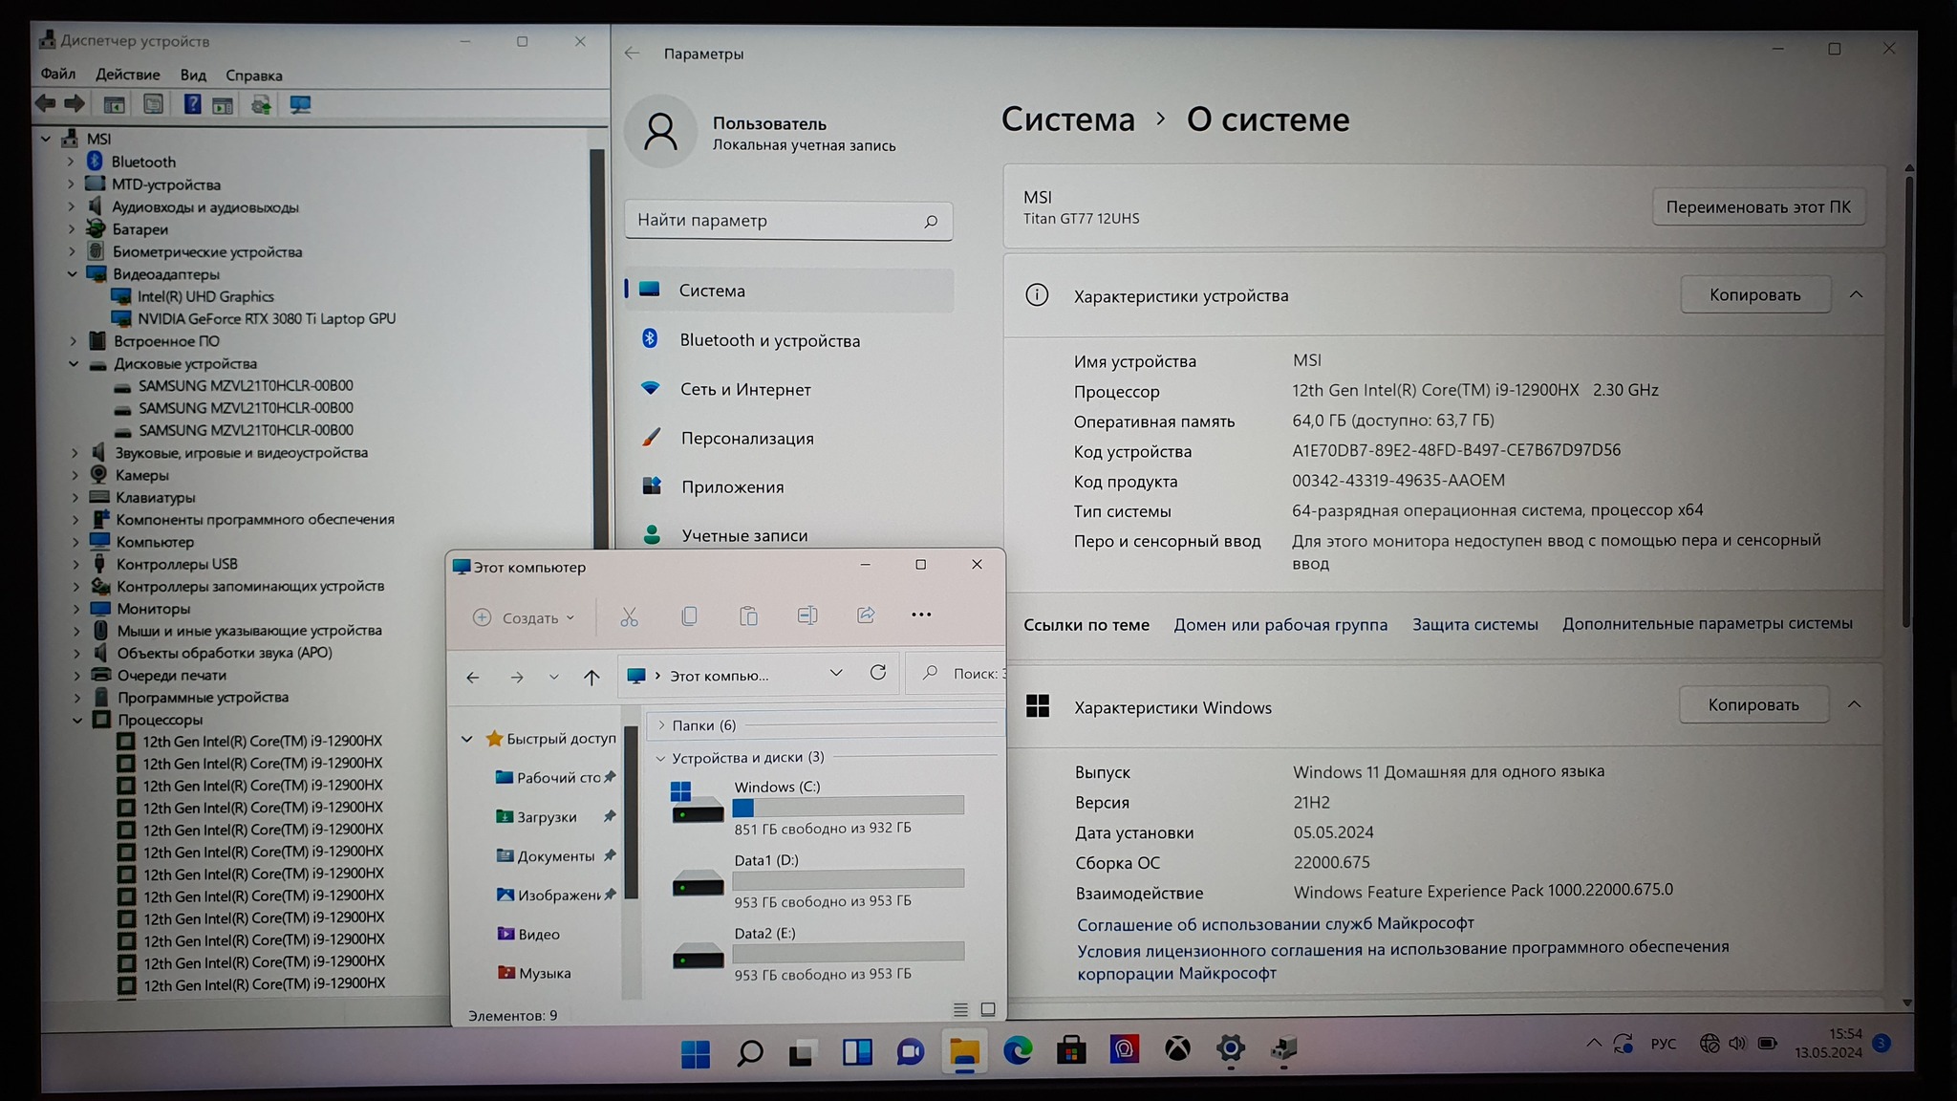Expand the Bluetooth node in Device Manager
Screen dimensions: 1957x1101
(x=71, y=162)
